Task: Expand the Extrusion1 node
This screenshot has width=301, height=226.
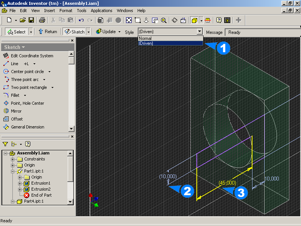Action: coord(20,183)
